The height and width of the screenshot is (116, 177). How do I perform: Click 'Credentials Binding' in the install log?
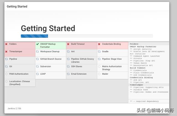point(141,77)
